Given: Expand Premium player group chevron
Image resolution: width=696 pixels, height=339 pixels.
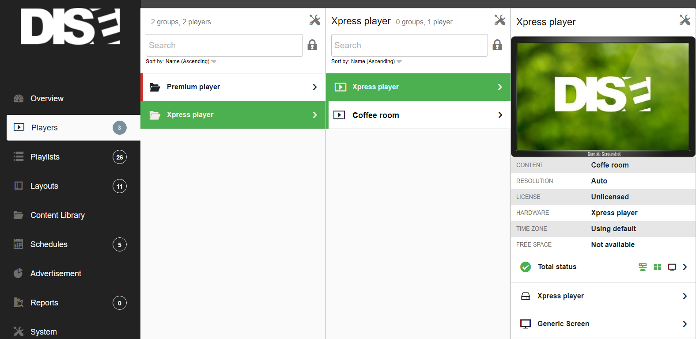Looking at the screenshot, I should (315, 87).
